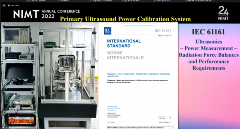Click the signal strength LIVE icon
The width and height of the screenshot is (240, 129).
pyautogui.click(x=4, y=127)
